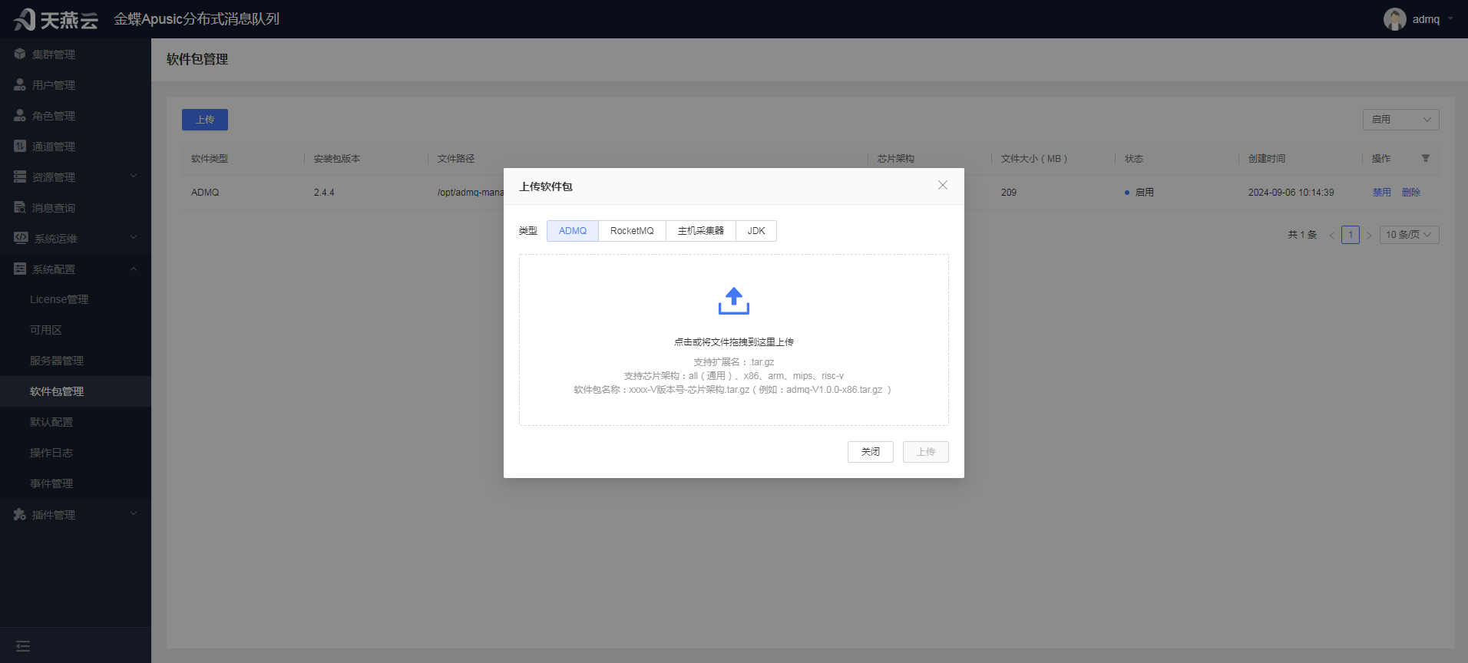This screenshot has height=663, width=1468.
Task: Click the 状态 column header
Action: [x=1134, y=159]
